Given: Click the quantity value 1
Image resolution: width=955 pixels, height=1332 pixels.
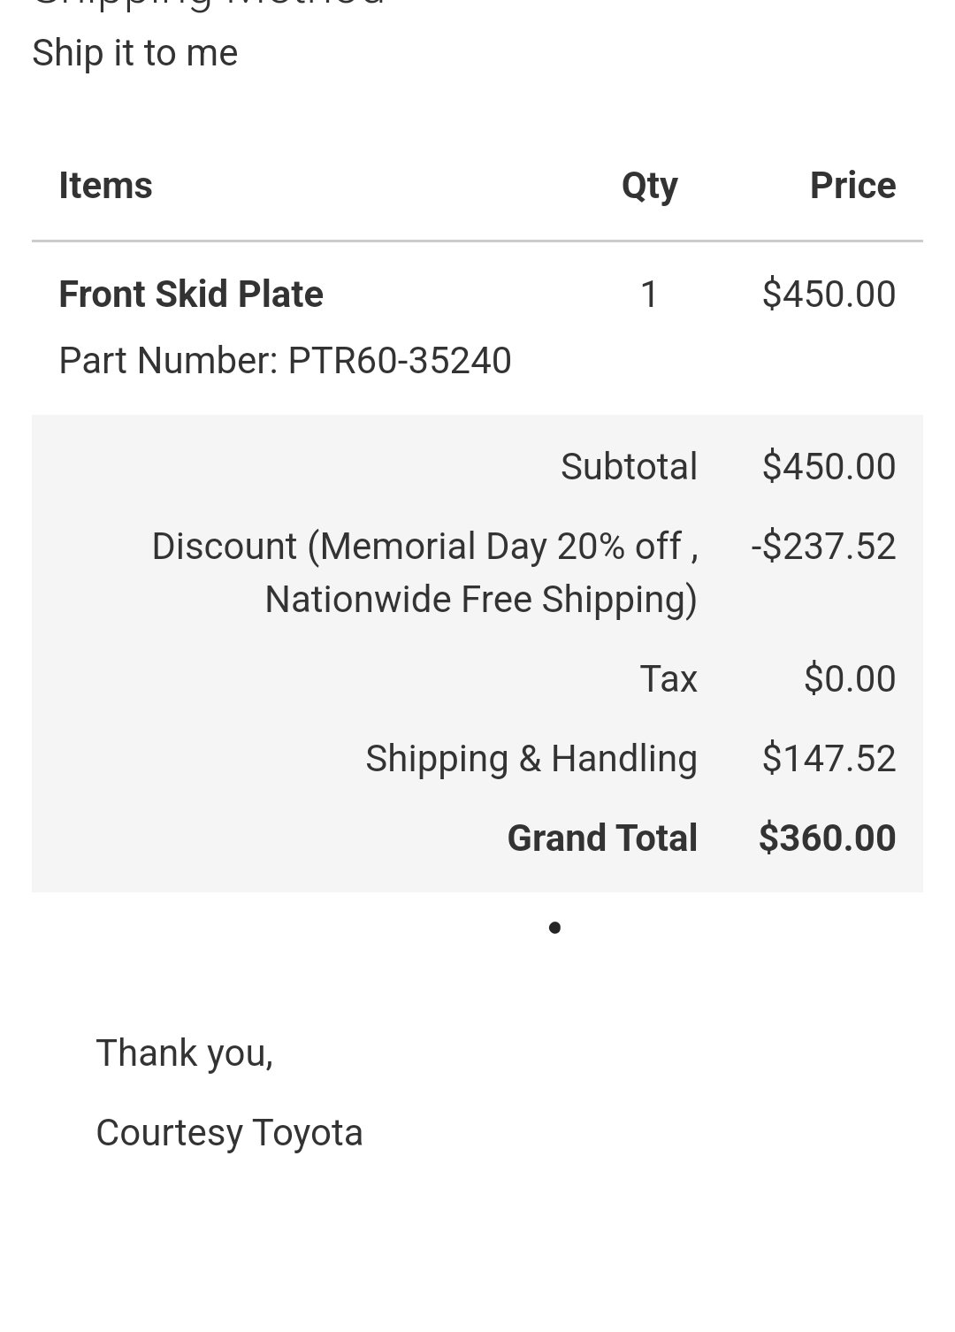Looking at the screenshot, I should pyautogui.click(x=649, y=295).
